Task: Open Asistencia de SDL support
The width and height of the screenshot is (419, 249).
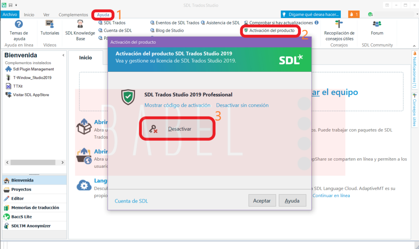Action: pos(220,22)
